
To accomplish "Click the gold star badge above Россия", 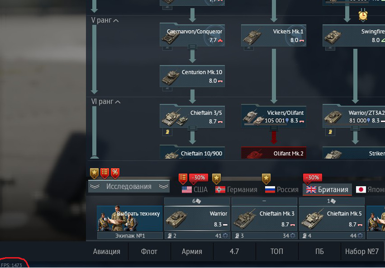I will click(x=266, y=179).
